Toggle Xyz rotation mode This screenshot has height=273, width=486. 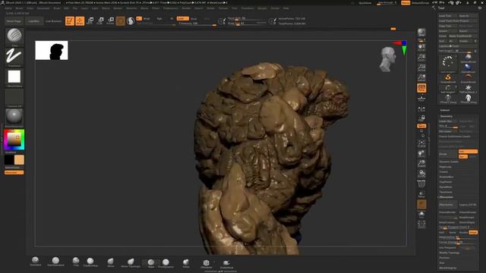[421, 126]
